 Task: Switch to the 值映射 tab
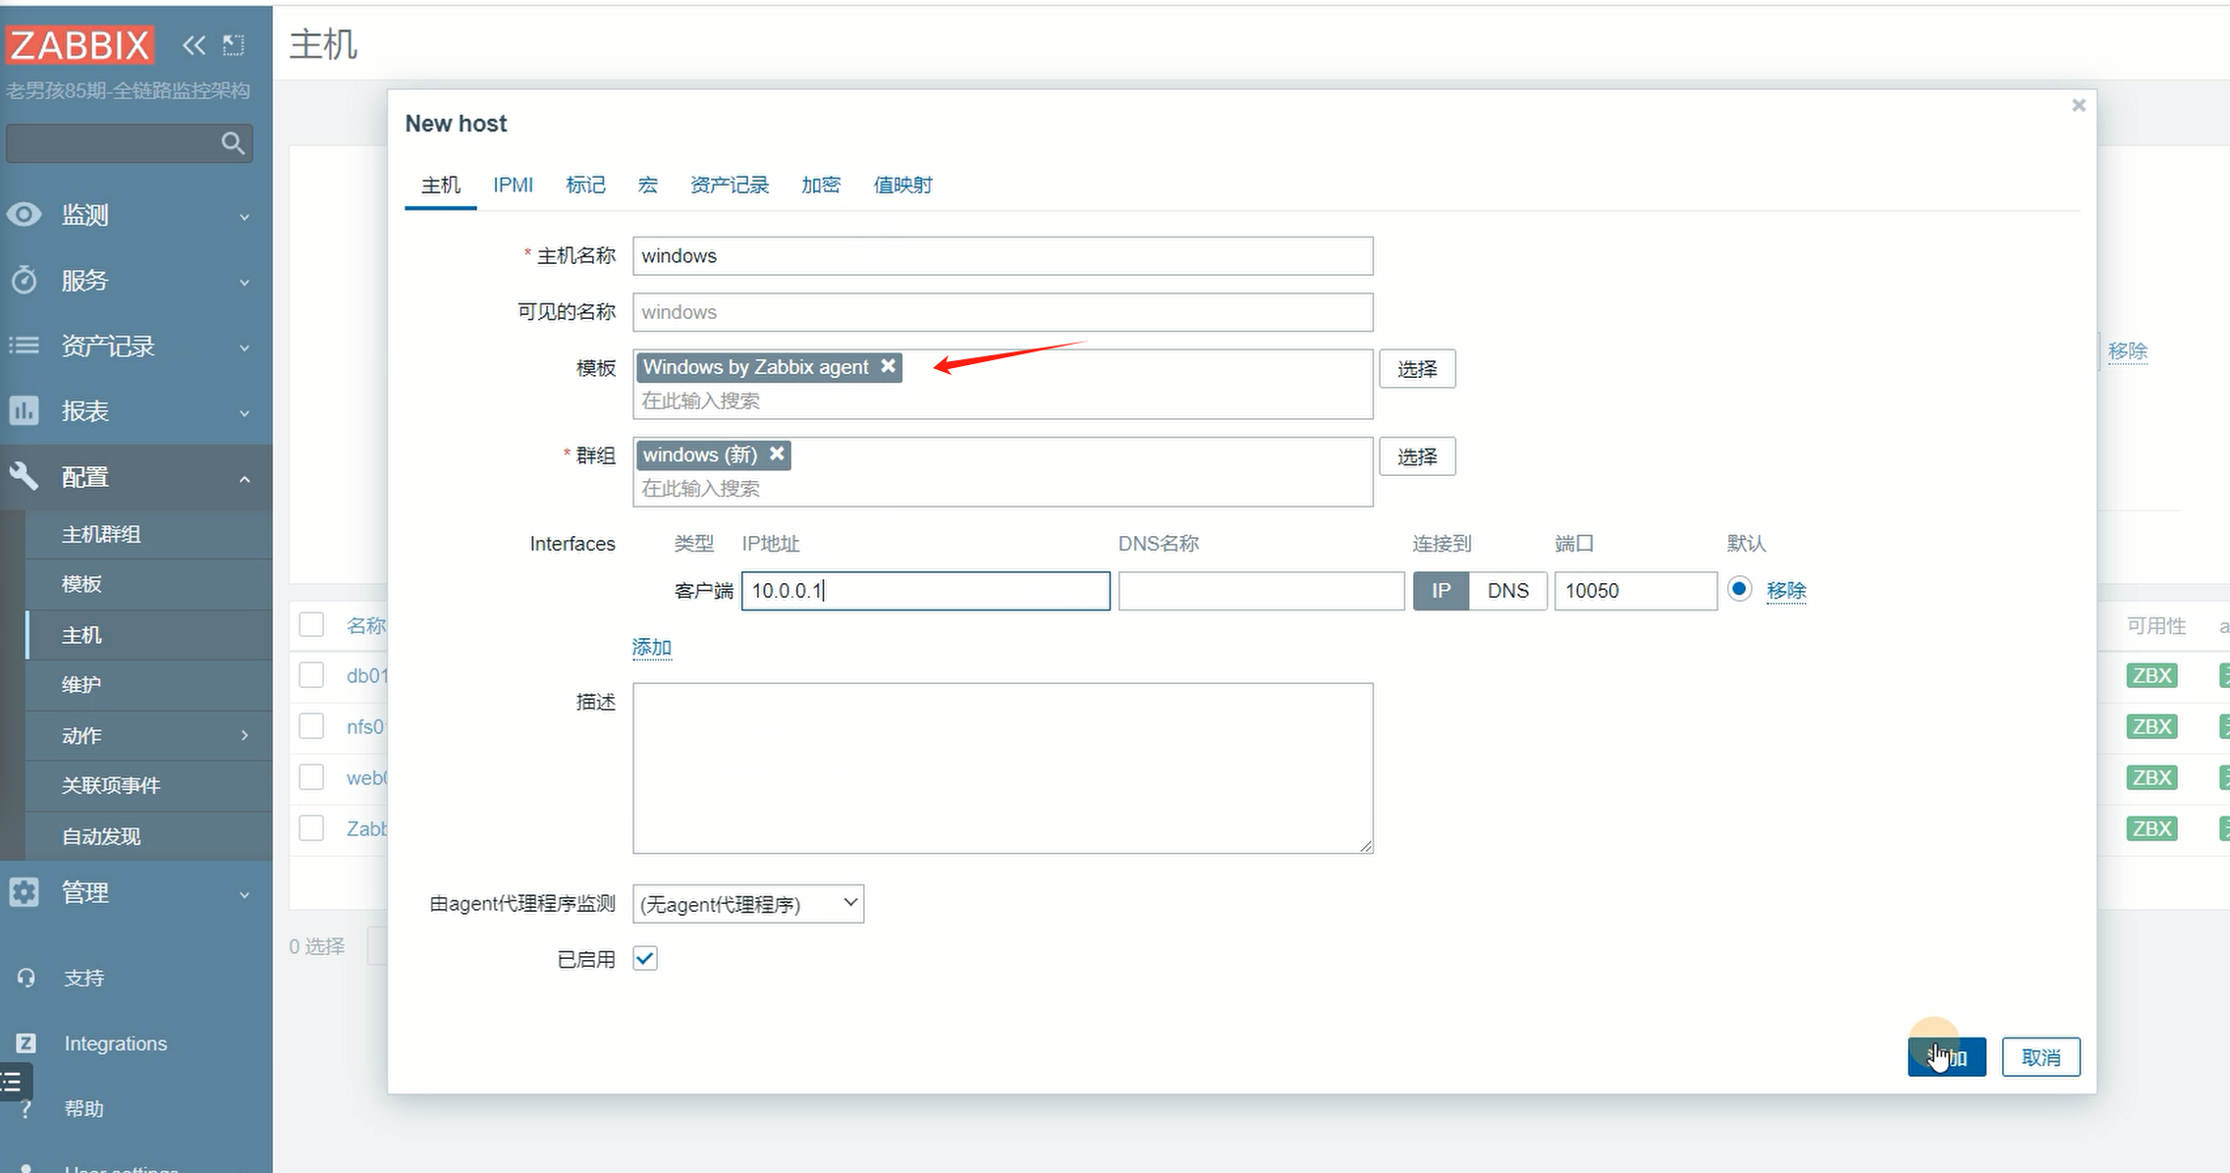902,185
